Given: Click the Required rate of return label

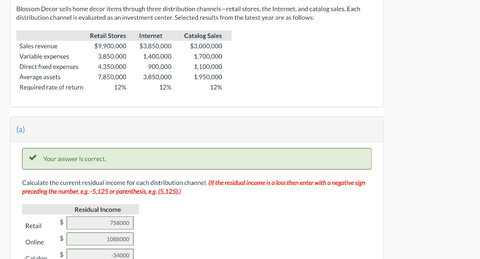Looking at the screenshot, I should 51,88.
